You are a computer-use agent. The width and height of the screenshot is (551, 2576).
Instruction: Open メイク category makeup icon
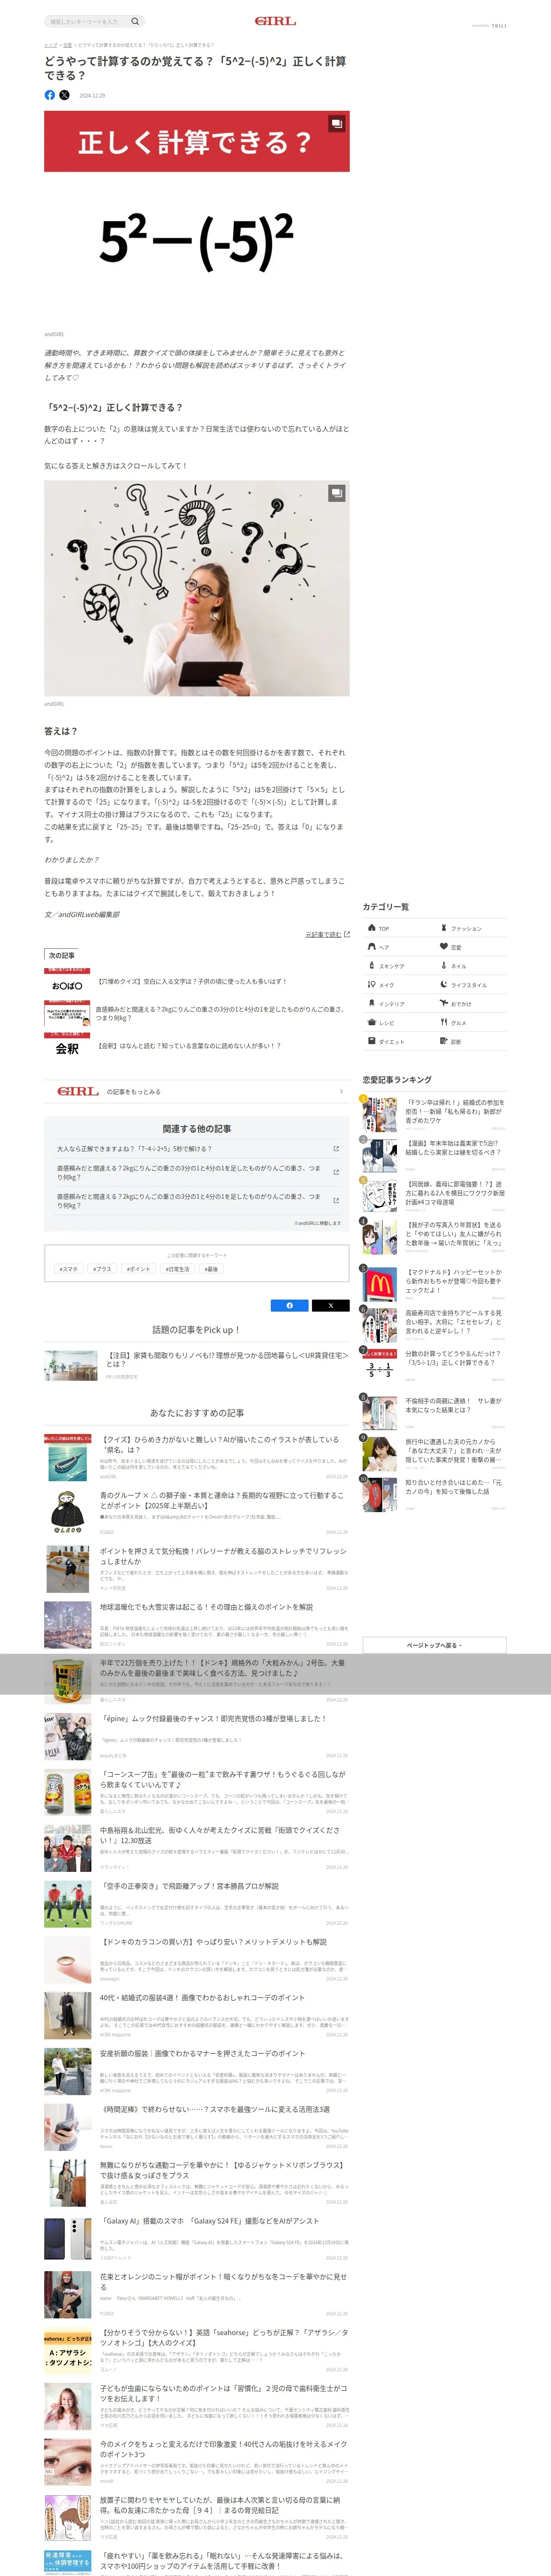371,984
